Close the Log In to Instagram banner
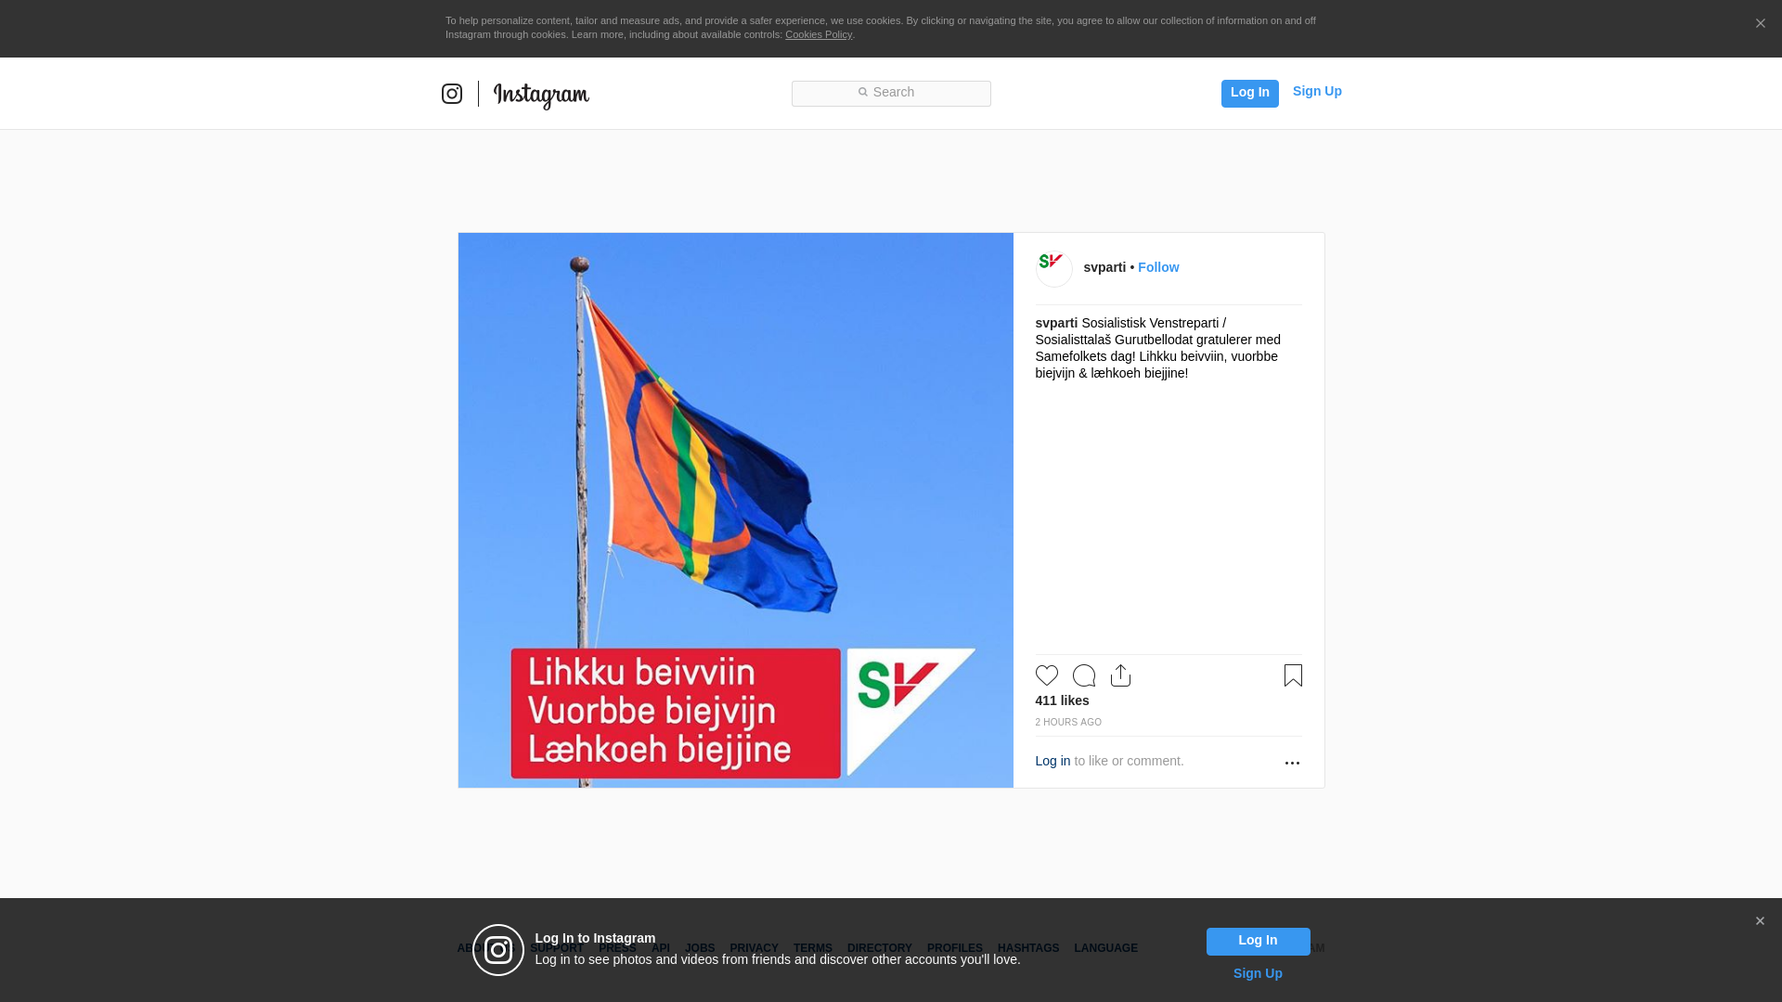This screenshot has height=1002, width=1782. (1760, 921)
